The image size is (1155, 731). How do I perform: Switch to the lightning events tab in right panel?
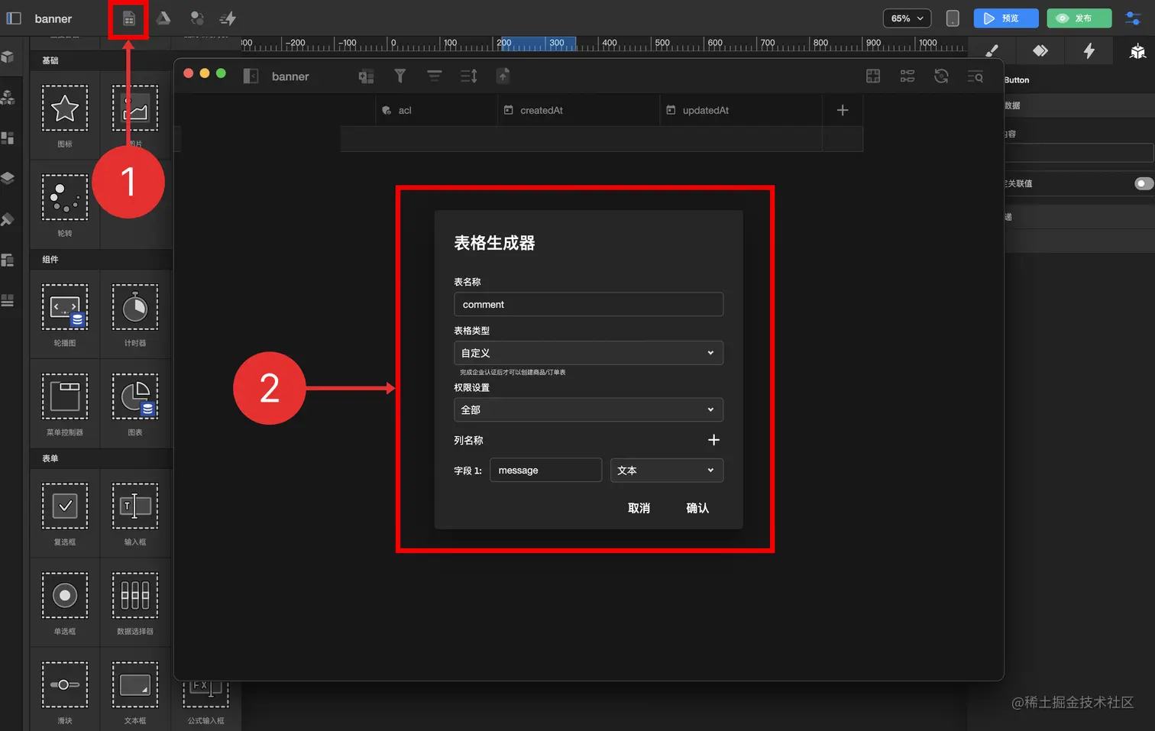click(1089, 51)
